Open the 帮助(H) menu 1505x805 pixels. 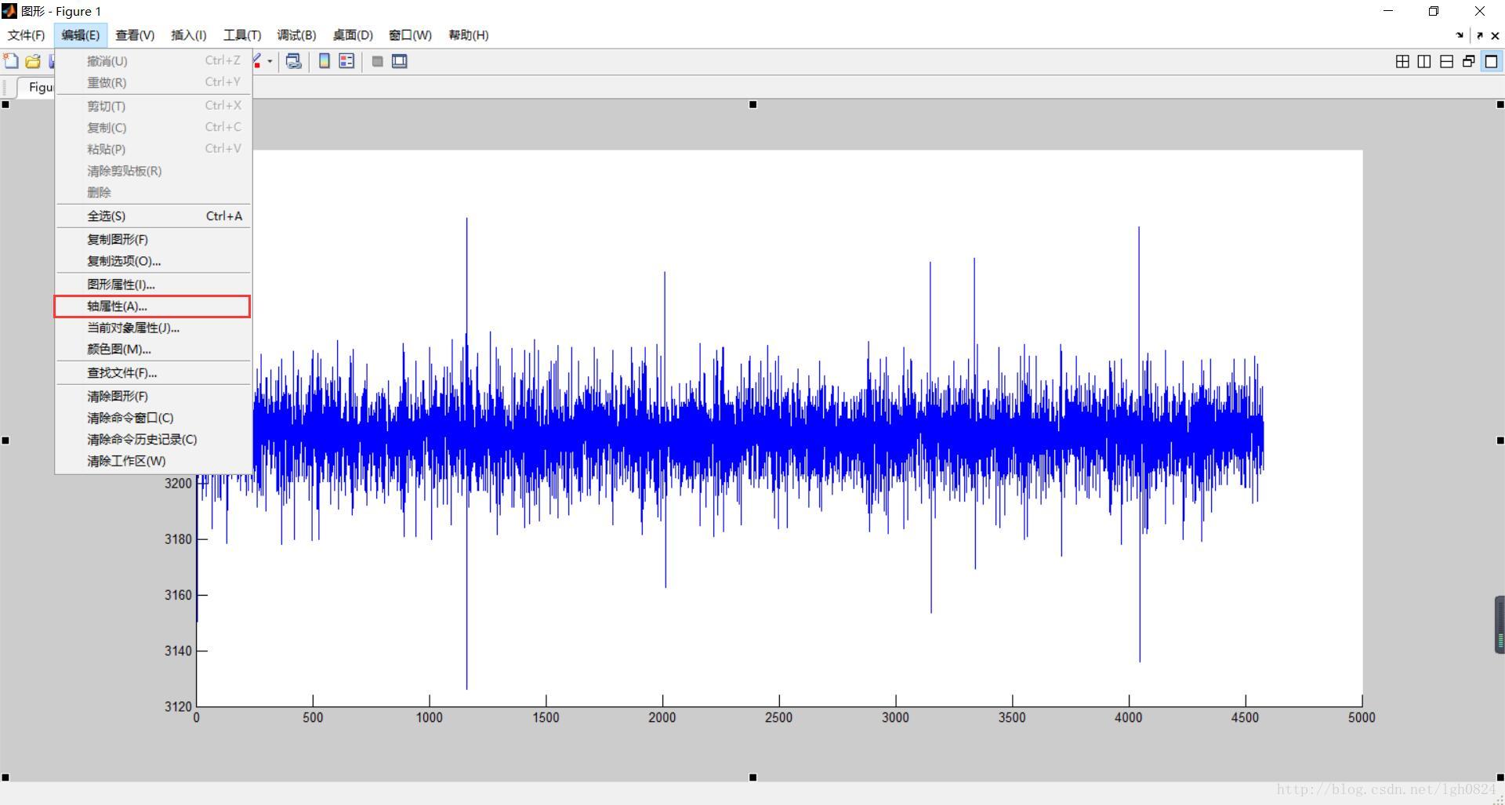pos(468,35)
